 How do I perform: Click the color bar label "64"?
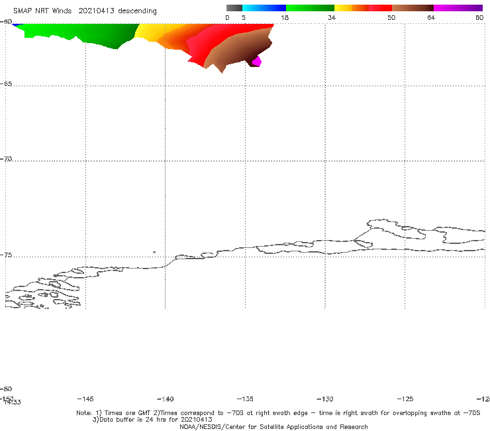click(431, 18)
